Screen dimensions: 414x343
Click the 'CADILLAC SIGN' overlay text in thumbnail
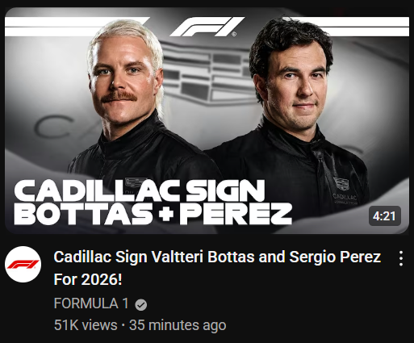click(140, 190)
